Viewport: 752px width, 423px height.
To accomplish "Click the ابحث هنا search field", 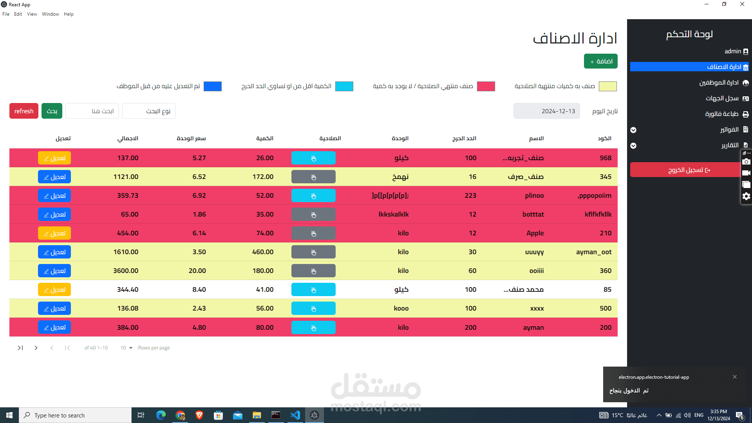I will pyautogui.click(x=92, y=111).
